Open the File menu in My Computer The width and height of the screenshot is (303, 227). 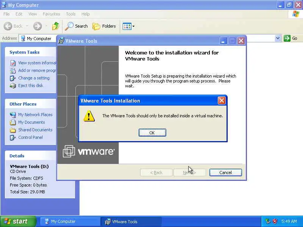click(6, 14)
